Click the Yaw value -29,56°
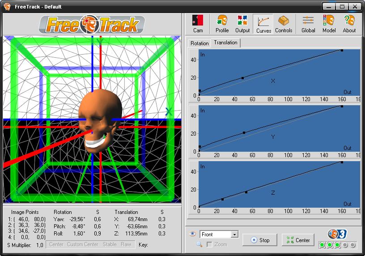Image resolution: width=365 pixels, height=256 pixels. click(77, 219)
